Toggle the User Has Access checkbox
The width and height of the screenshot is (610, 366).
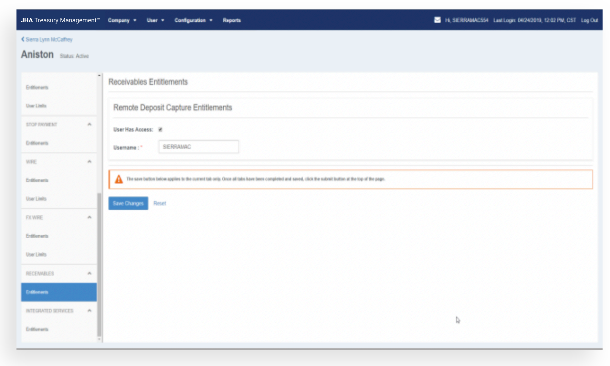coord(160,130)
